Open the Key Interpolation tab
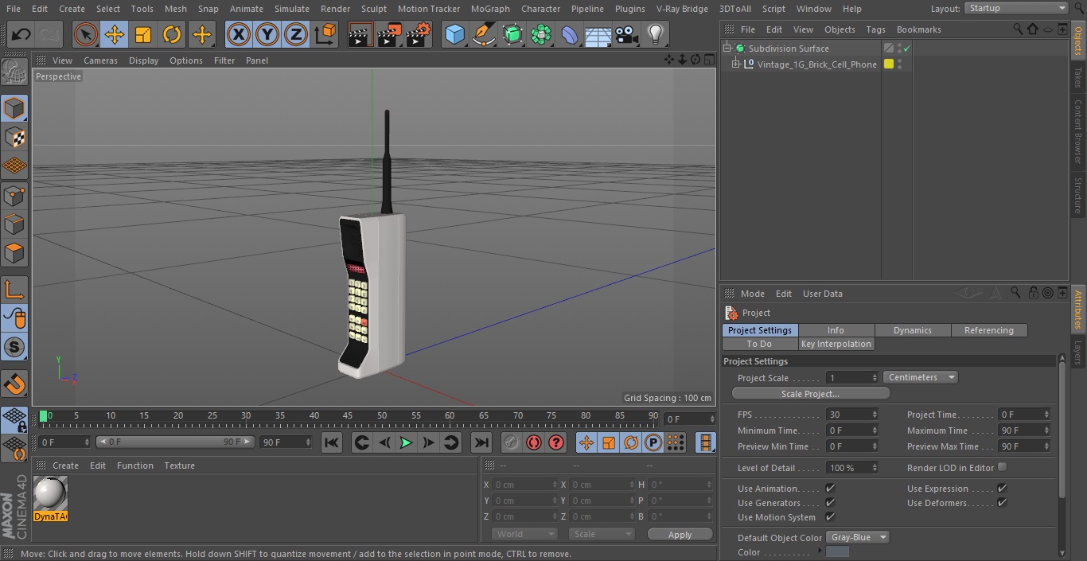The image size is (1087, 561). click(x=836, y=344)
